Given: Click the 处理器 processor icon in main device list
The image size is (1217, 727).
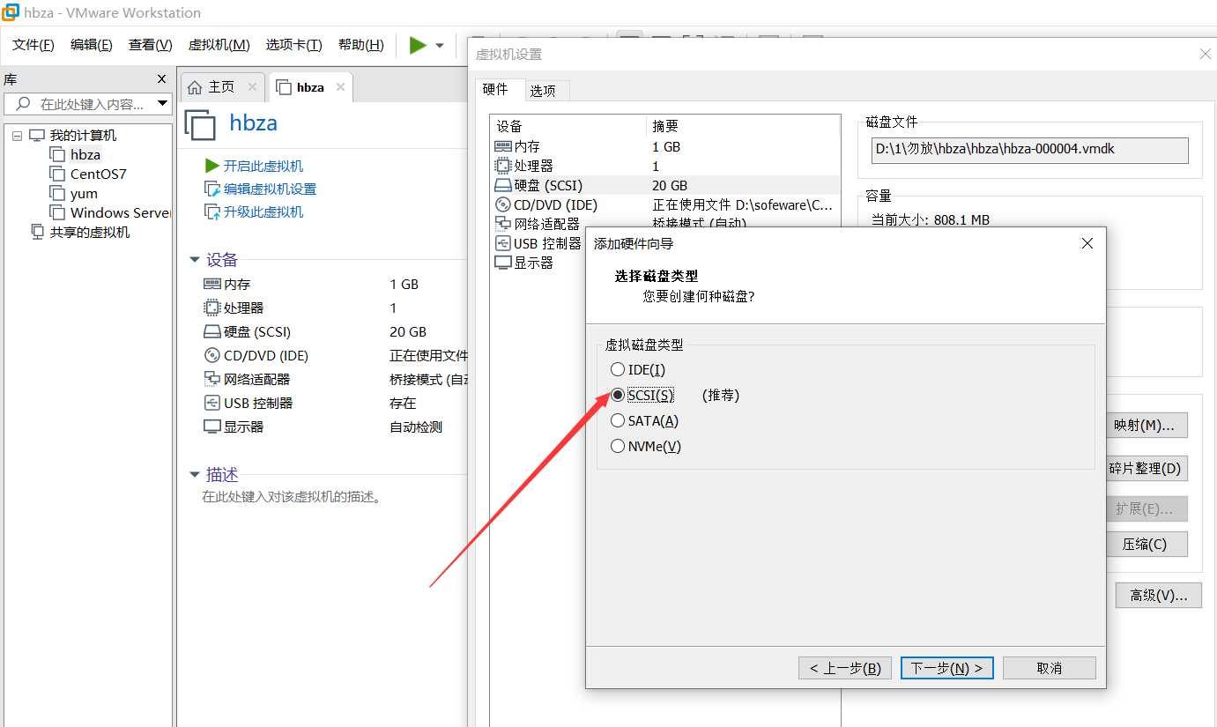Looking at the screenshot, I should [x=211, y=308].
